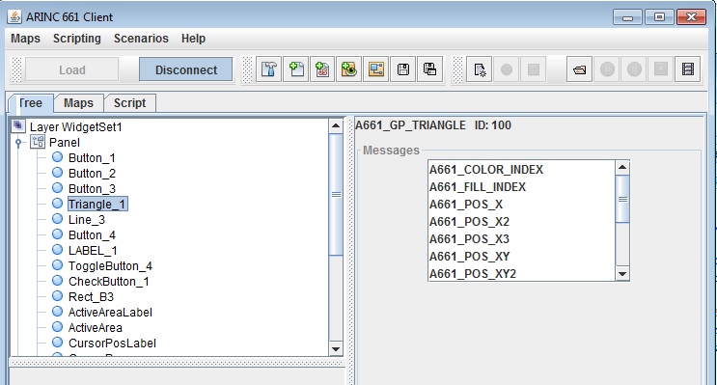Select the Layer WidgetSet1 root node
Image resolution: width=717 pixels, height=385 pixels.
tap(76, 126)
